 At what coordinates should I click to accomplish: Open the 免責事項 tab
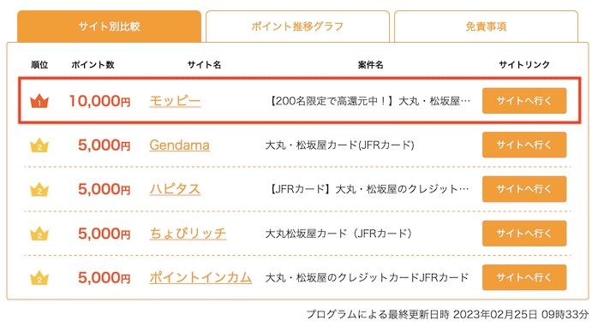coord(486,27)
